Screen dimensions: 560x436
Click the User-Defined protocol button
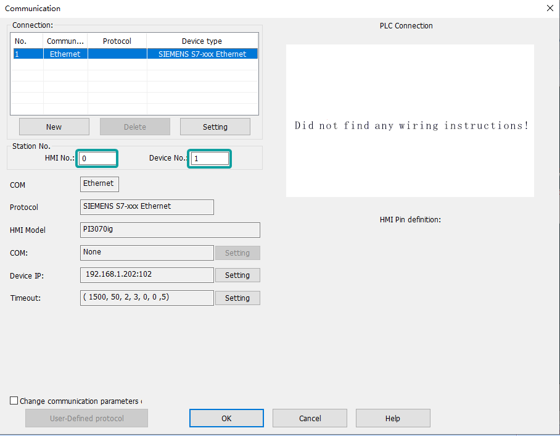pyautogui.click(x=86, y=418)
